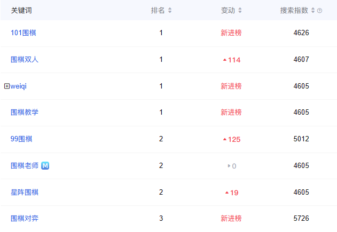Open the 搜索指数 help question mark
Viewport: 337px width, 232px height.
point(319,11)
